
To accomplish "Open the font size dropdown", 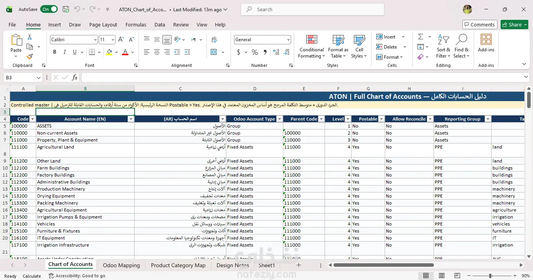I will (x=113, y=40).
